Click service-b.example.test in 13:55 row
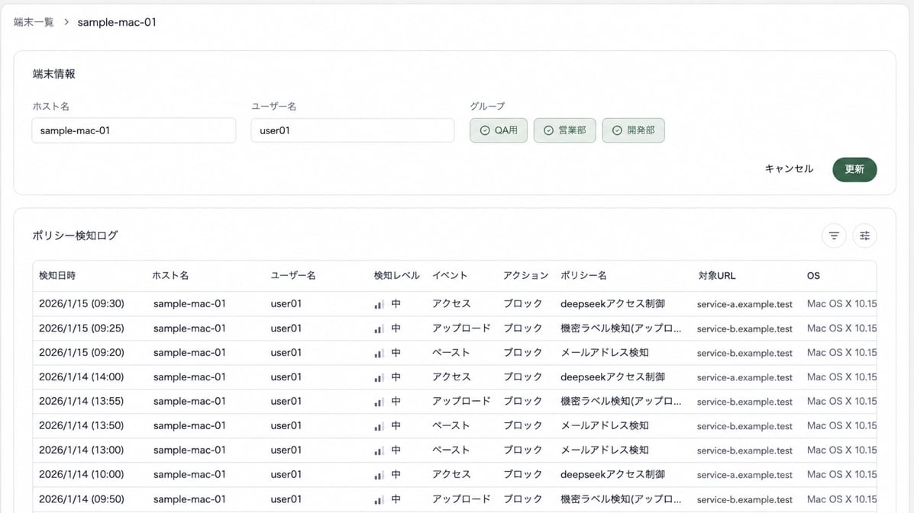The width and height of the screenshot is (914, 513). point(744,402)
